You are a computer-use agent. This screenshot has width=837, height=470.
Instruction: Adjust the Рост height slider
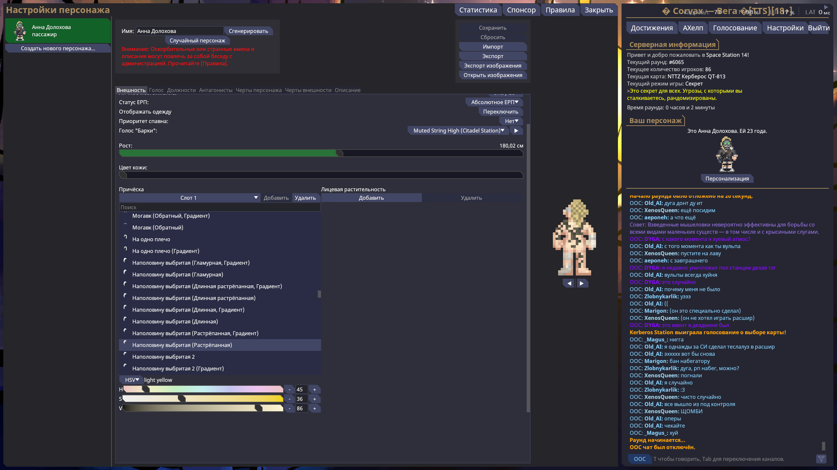tap(339, 153)
